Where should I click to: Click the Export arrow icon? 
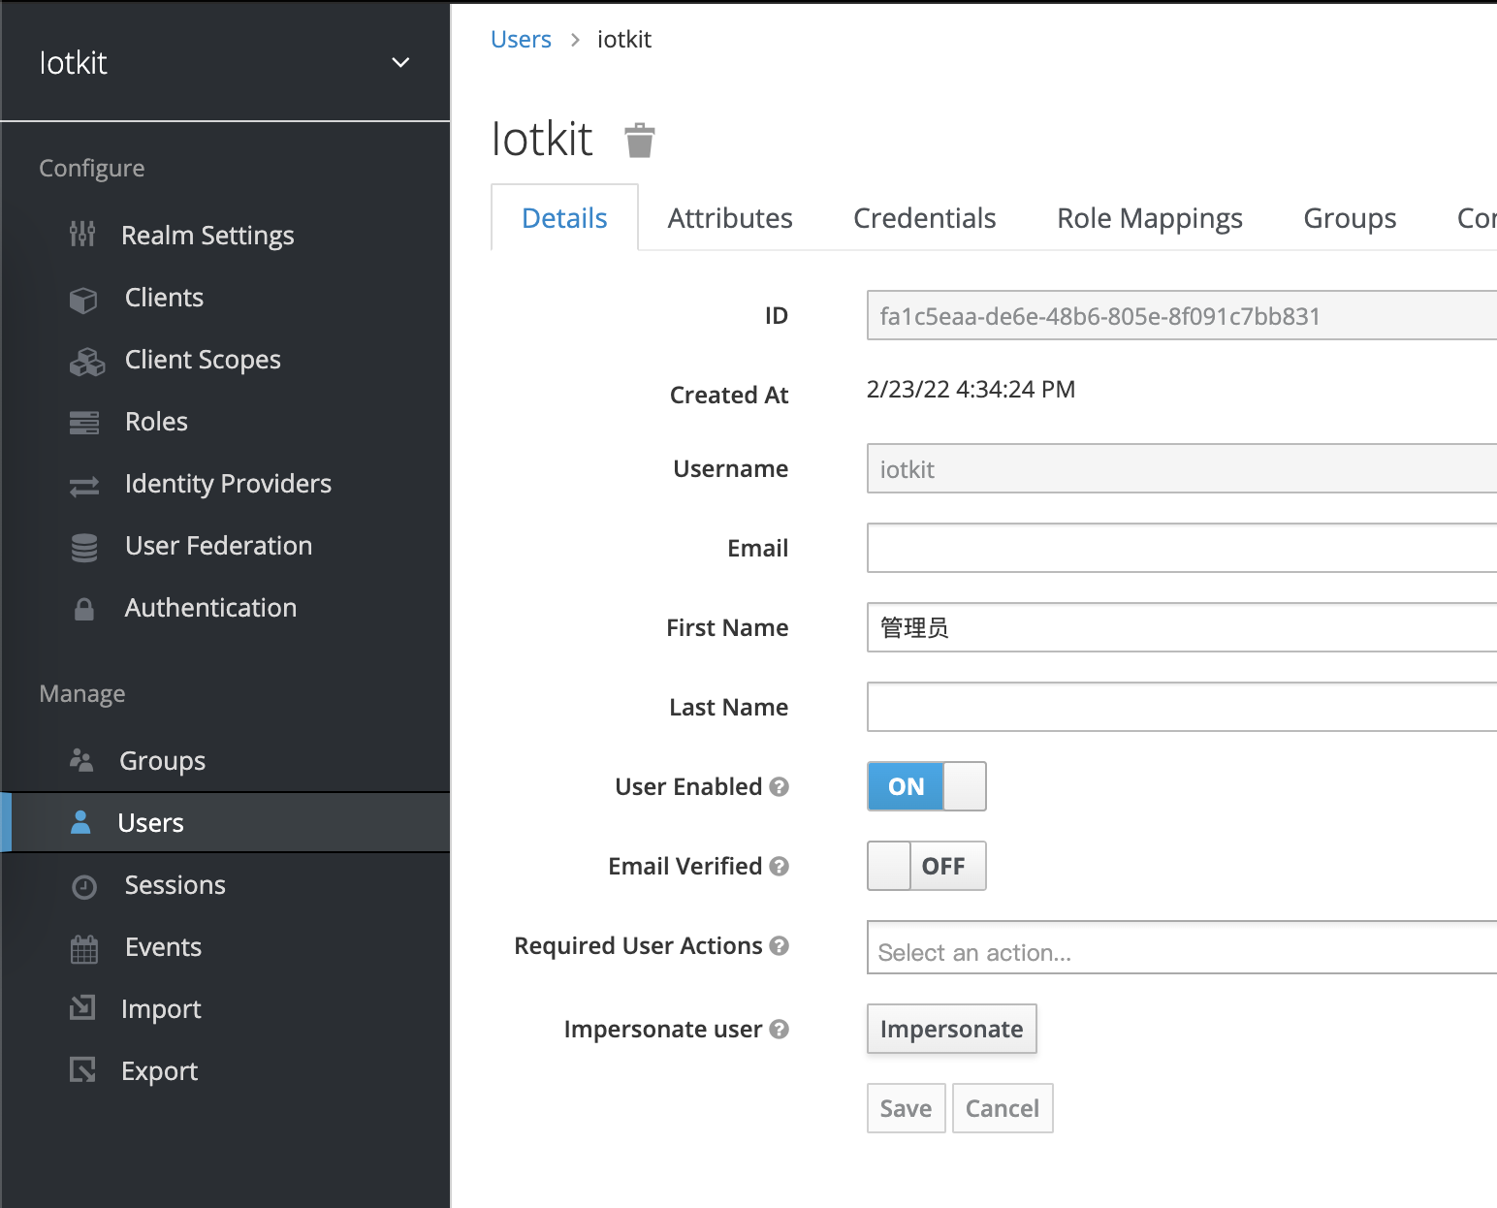pos(82,1069)
